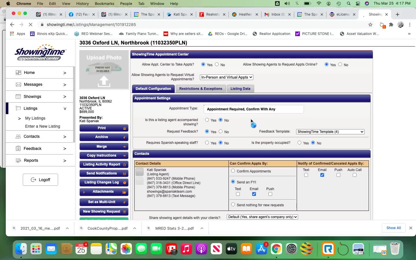Open the Messages envelope icon
This screenshot has height=260, width=416.
click(18, 85)
